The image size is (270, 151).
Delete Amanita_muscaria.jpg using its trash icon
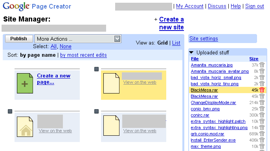262,65
